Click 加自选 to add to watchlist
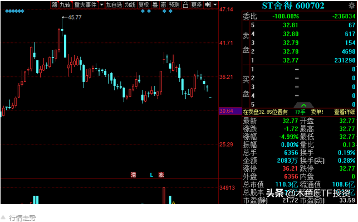The image size is (358, 222). click(114, 4)
